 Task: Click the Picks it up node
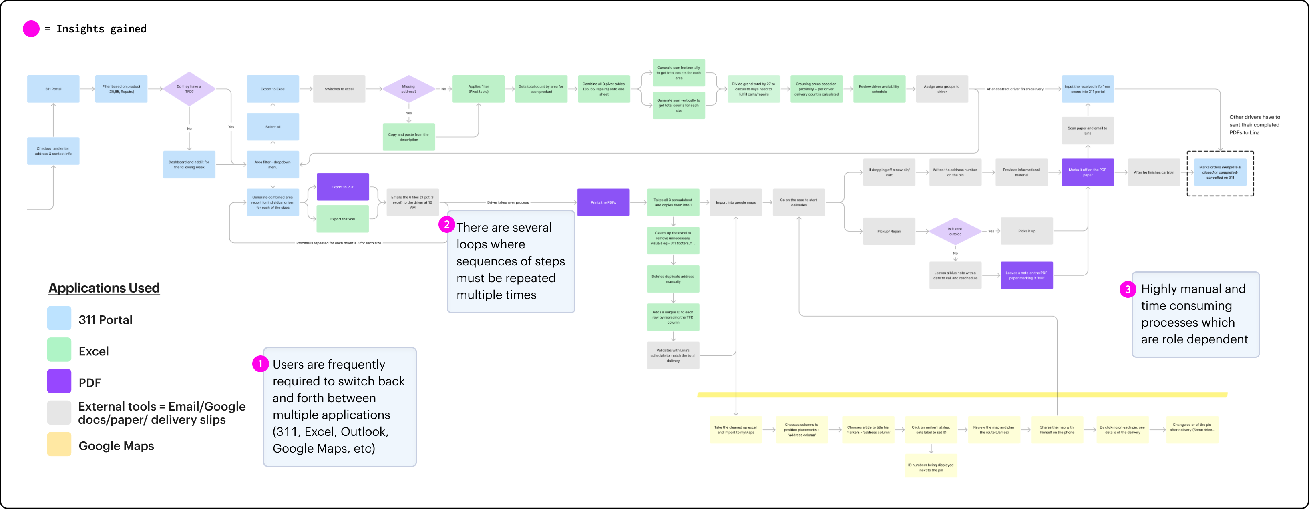click(x=1026, y=231)
